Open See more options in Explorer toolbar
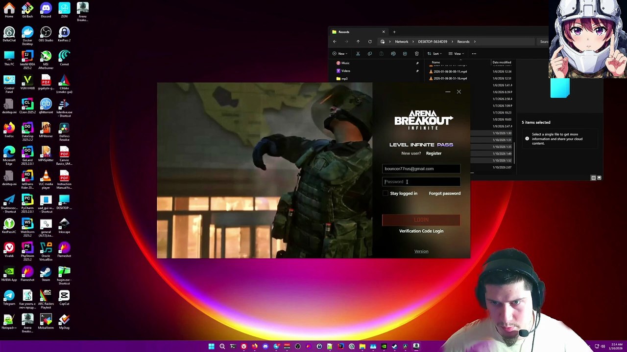 pyautogui.click(x=474, y=54)
